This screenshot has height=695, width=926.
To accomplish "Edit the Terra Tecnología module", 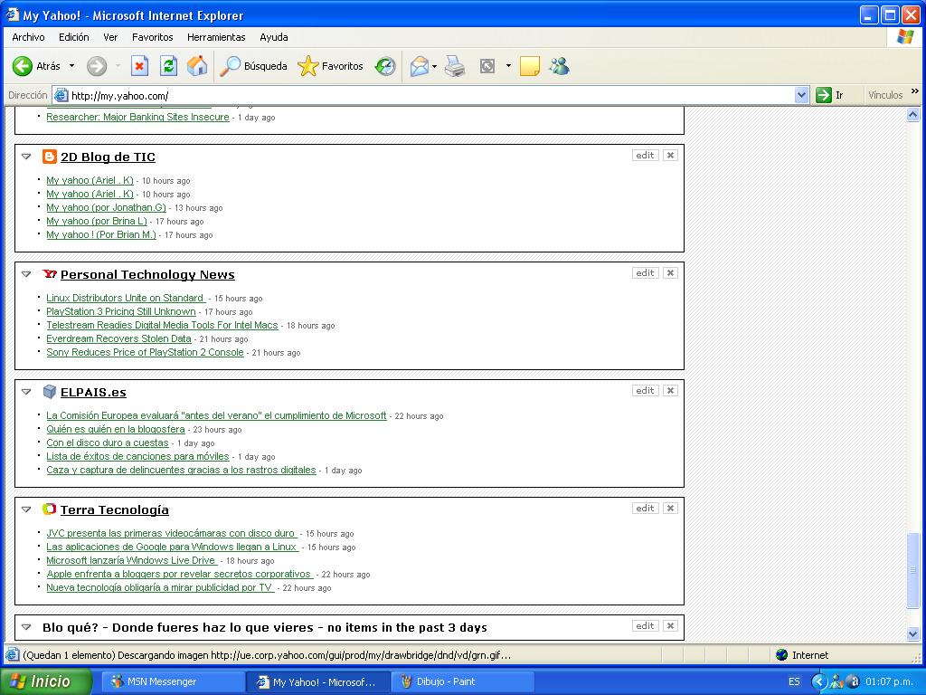I will [645, 509].
